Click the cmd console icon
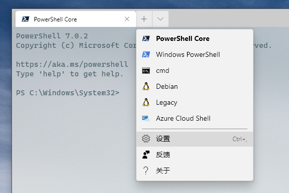The width and height of the screenshot is (289, 193). pos(146,71)
